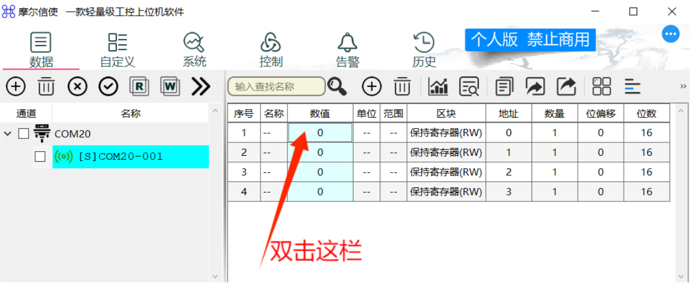Click the circled X disable icon
691x286 pixels.
point(77,86)
